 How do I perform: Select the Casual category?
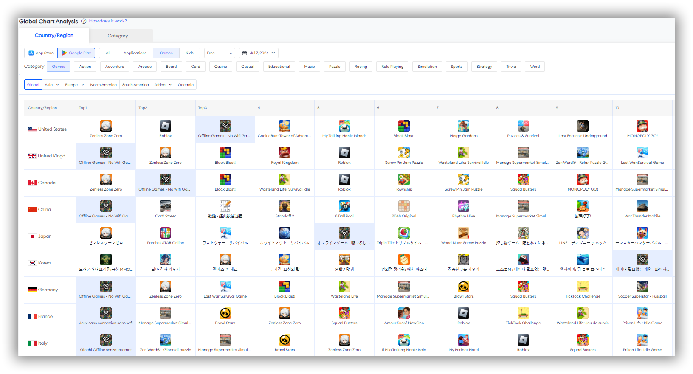[248, 67]
